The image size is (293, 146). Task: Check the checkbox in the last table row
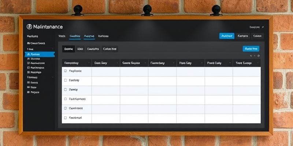click(66, 118)
